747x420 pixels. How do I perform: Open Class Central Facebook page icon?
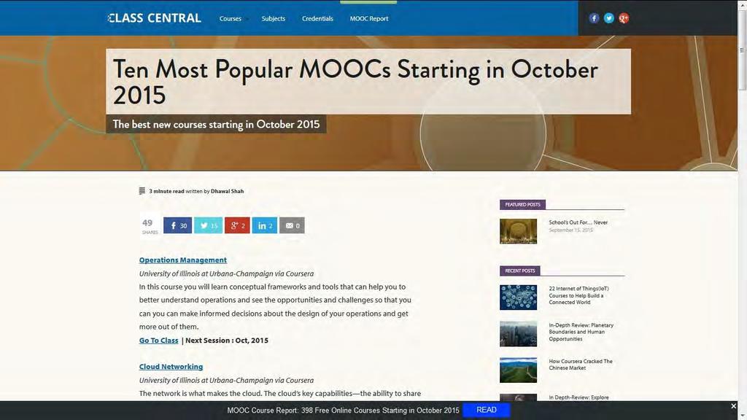click(x=594, y=18)
